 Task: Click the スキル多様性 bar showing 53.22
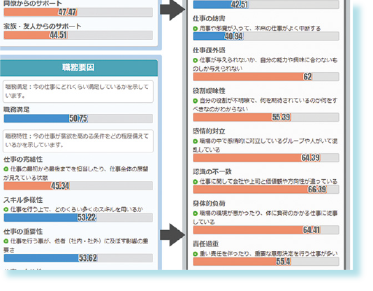78,218
